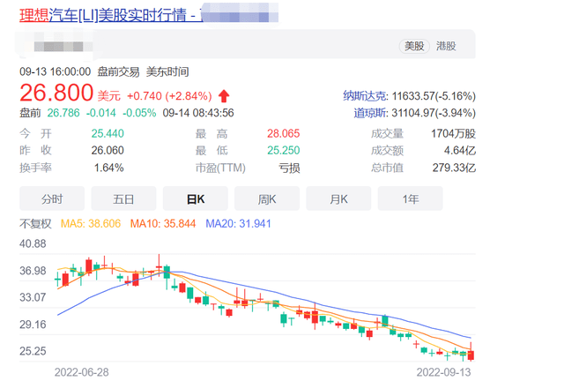The width and height of the screenshot is (564, 381).
Task: Click the 成交量 value 1704万股
Action: 453,133
